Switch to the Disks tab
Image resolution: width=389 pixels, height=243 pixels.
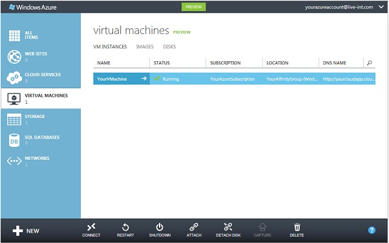coord(169,46)
